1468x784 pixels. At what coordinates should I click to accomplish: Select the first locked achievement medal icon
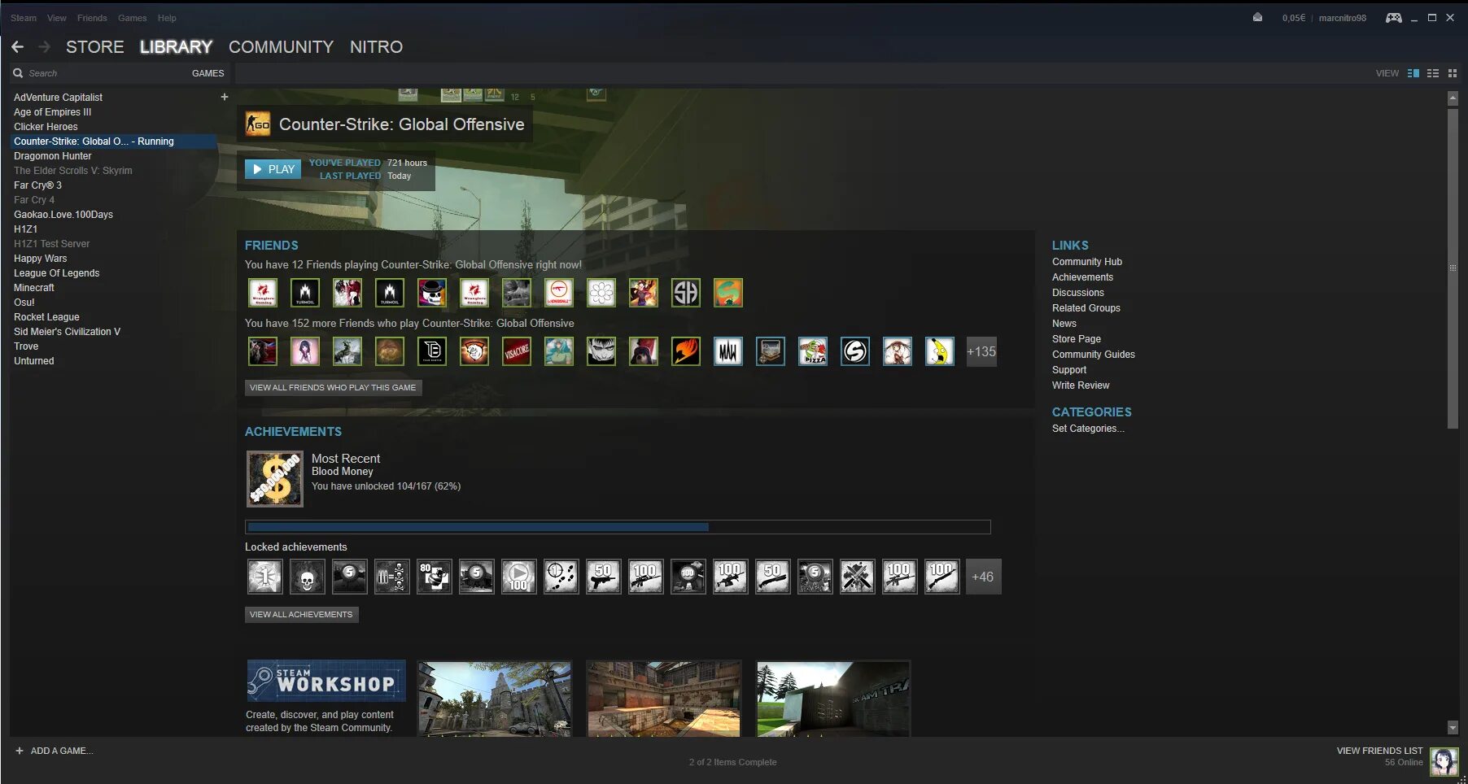point(265,577)
